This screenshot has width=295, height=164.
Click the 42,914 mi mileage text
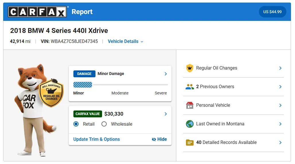point(20,41)
